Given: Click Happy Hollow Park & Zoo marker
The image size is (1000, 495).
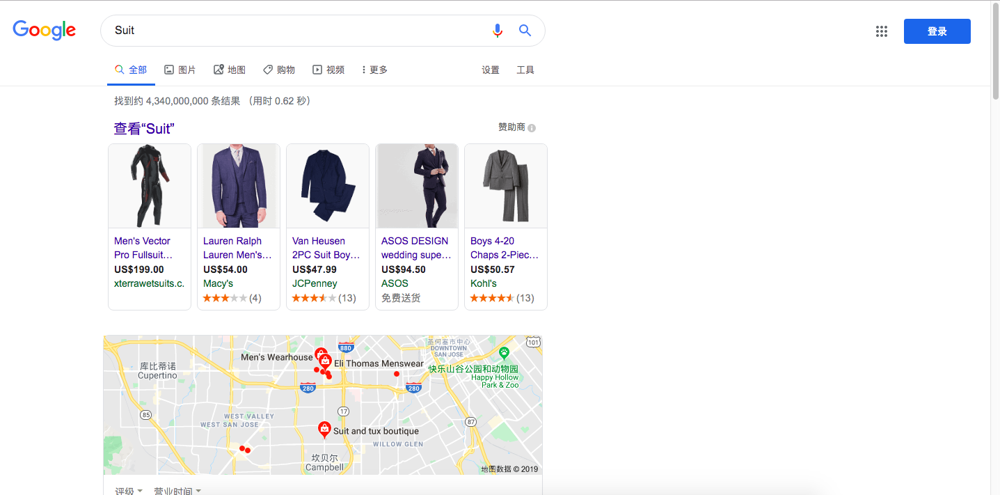Looking at the screenshot, I should [x=505, y=353].
